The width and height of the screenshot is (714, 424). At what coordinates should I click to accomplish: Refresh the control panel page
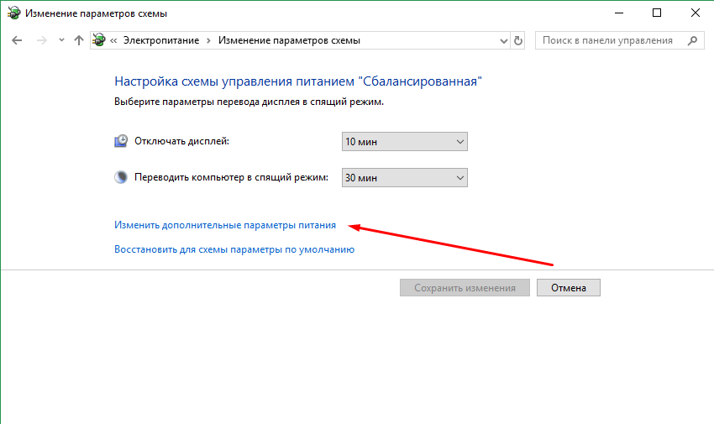coord(517,40)
